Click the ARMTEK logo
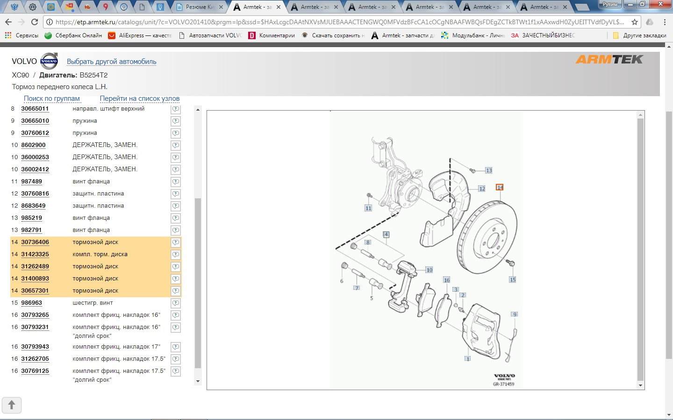The height and width of the screenshot is (420, 673). [x=609, y=59]
